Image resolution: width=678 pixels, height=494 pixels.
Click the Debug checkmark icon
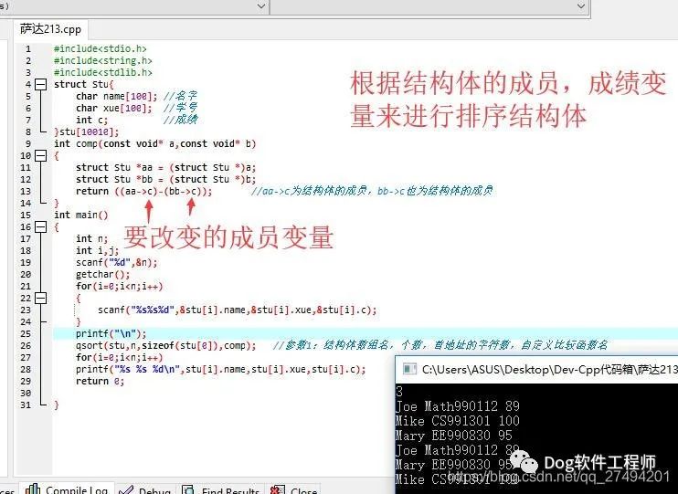point(126,490)
